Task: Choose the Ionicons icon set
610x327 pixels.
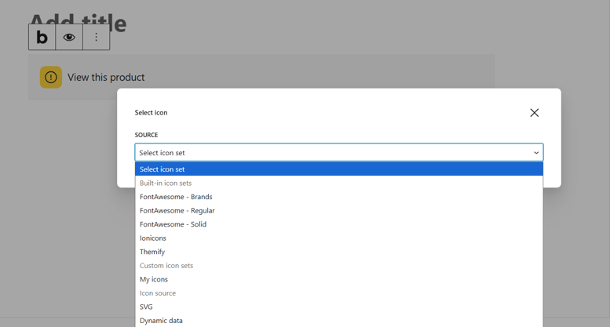Action: point(153,238)
